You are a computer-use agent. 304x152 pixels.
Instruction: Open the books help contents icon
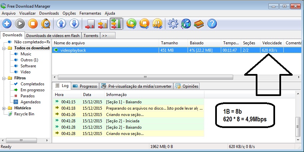[x=199, y=24]
